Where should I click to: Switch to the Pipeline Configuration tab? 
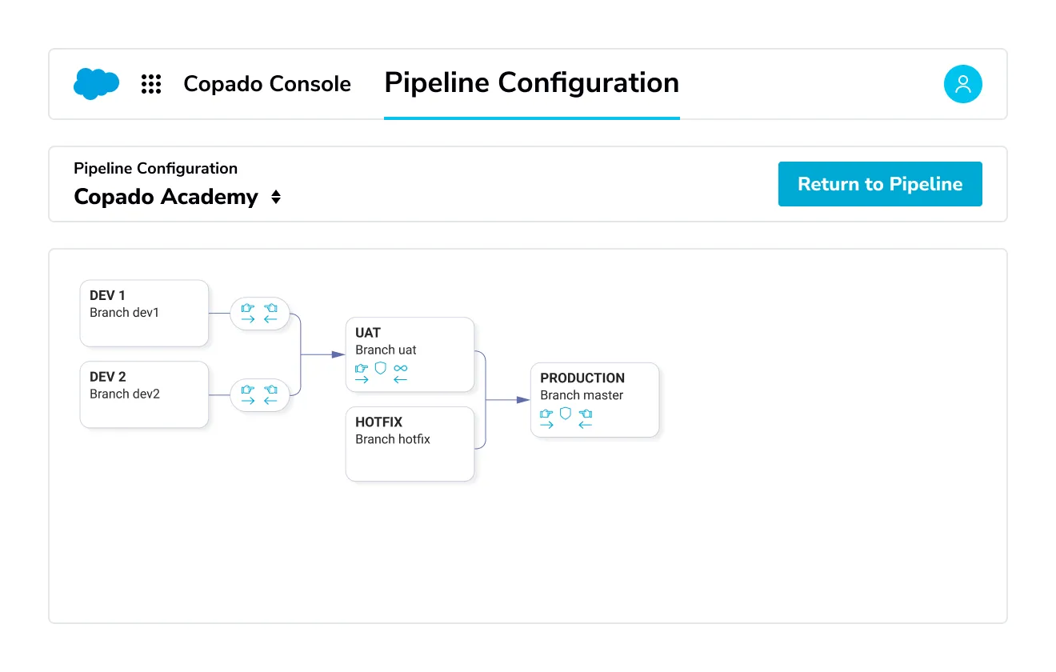[x=531, y=82]
